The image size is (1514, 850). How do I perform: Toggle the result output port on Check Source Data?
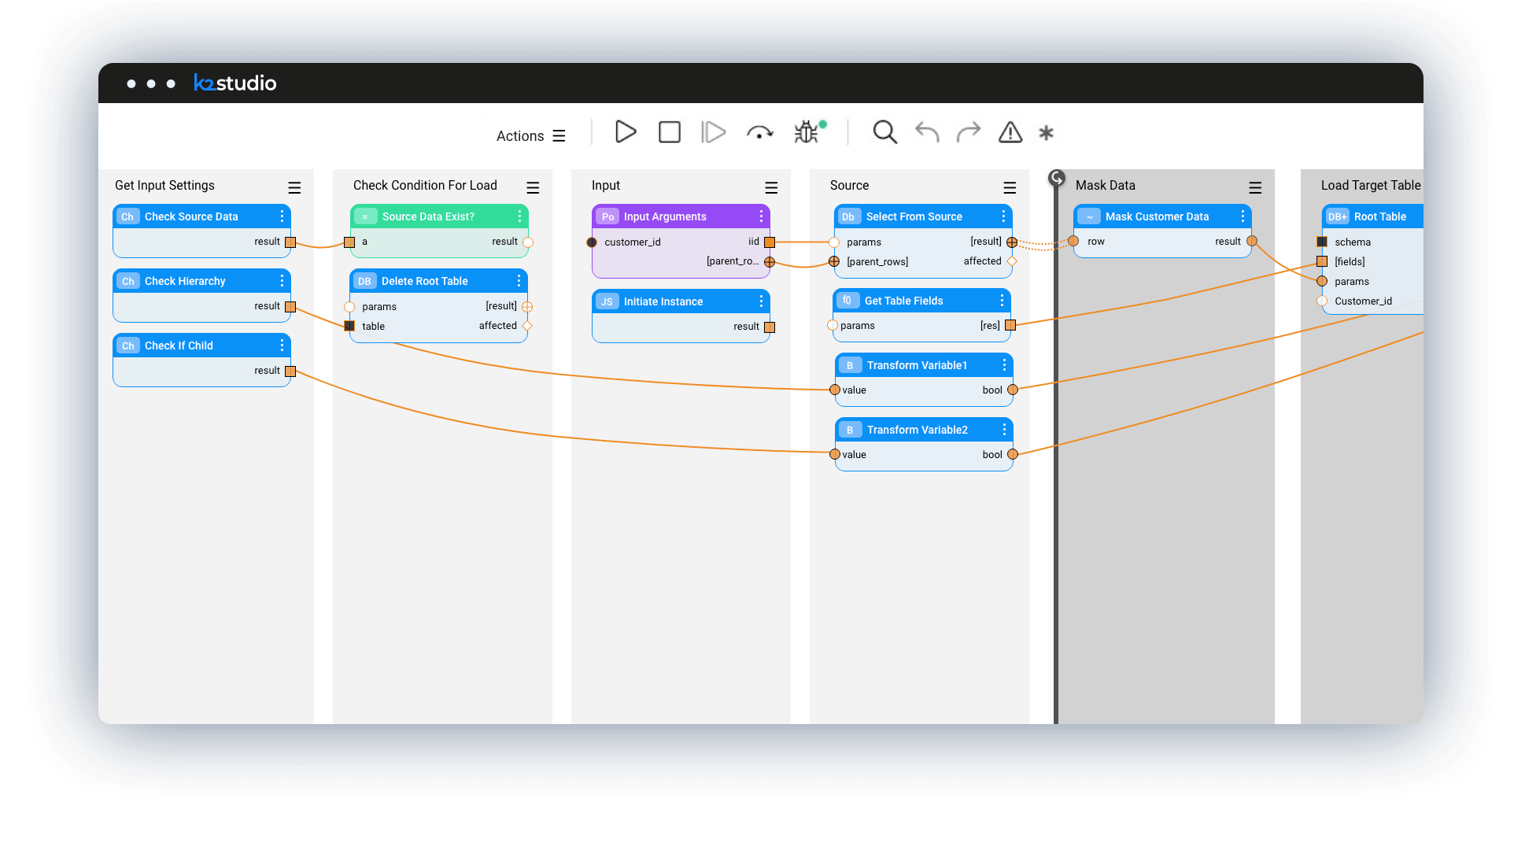(290, 242)
